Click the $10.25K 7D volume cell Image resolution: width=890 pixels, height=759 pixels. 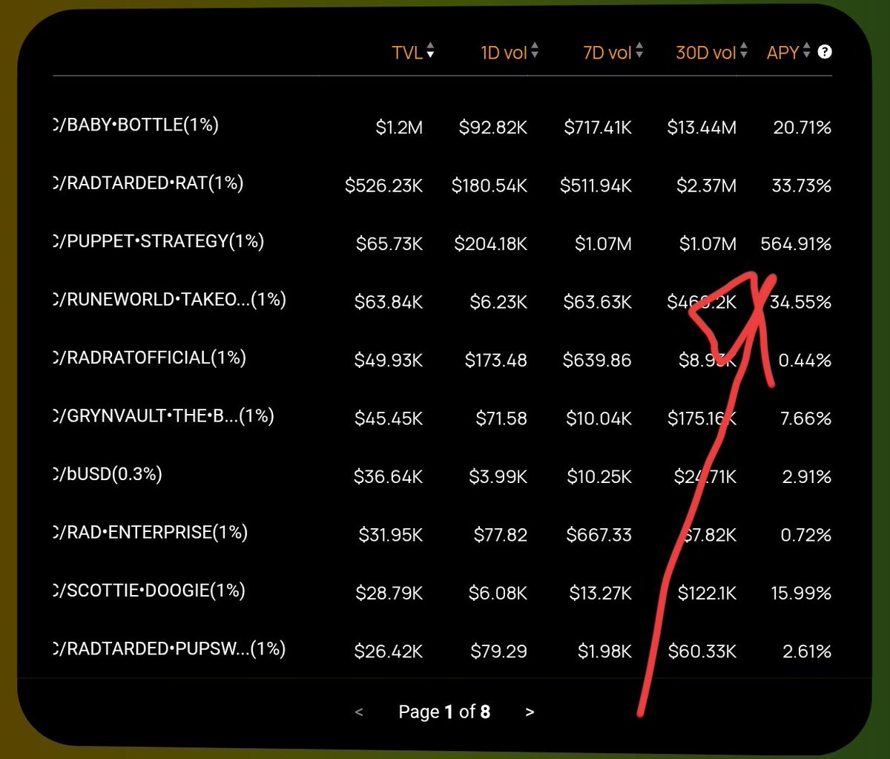click(x=600, y=477)
